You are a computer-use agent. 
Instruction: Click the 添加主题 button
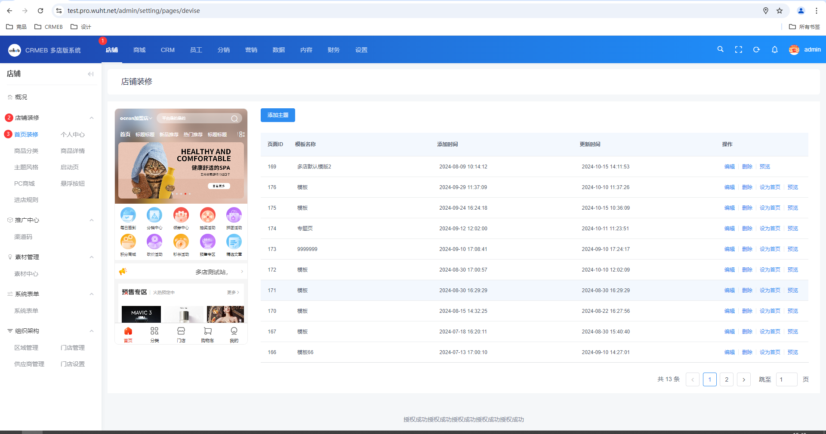277,115
